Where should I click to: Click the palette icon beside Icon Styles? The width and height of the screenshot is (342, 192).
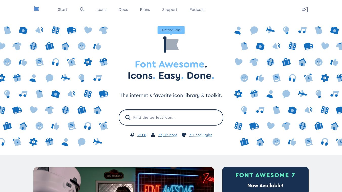[184, 135]
